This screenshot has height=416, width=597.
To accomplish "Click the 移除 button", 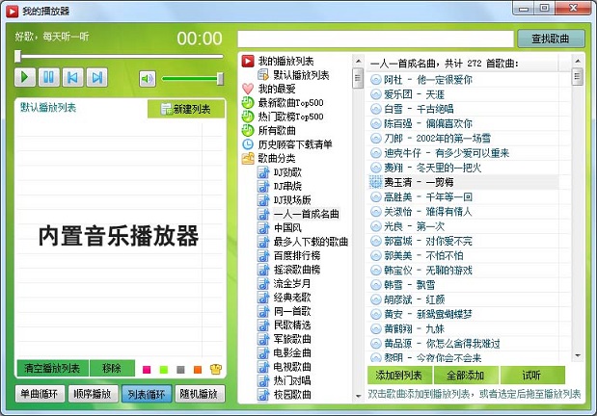I will pyautogui.click(x=112, y=368).
